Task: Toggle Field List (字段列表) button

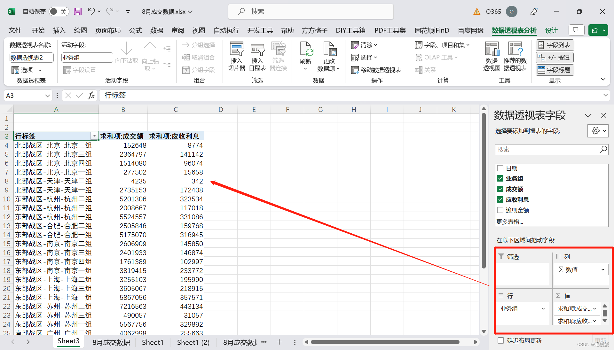Action: pyautogui.click(x=555, y=45)
